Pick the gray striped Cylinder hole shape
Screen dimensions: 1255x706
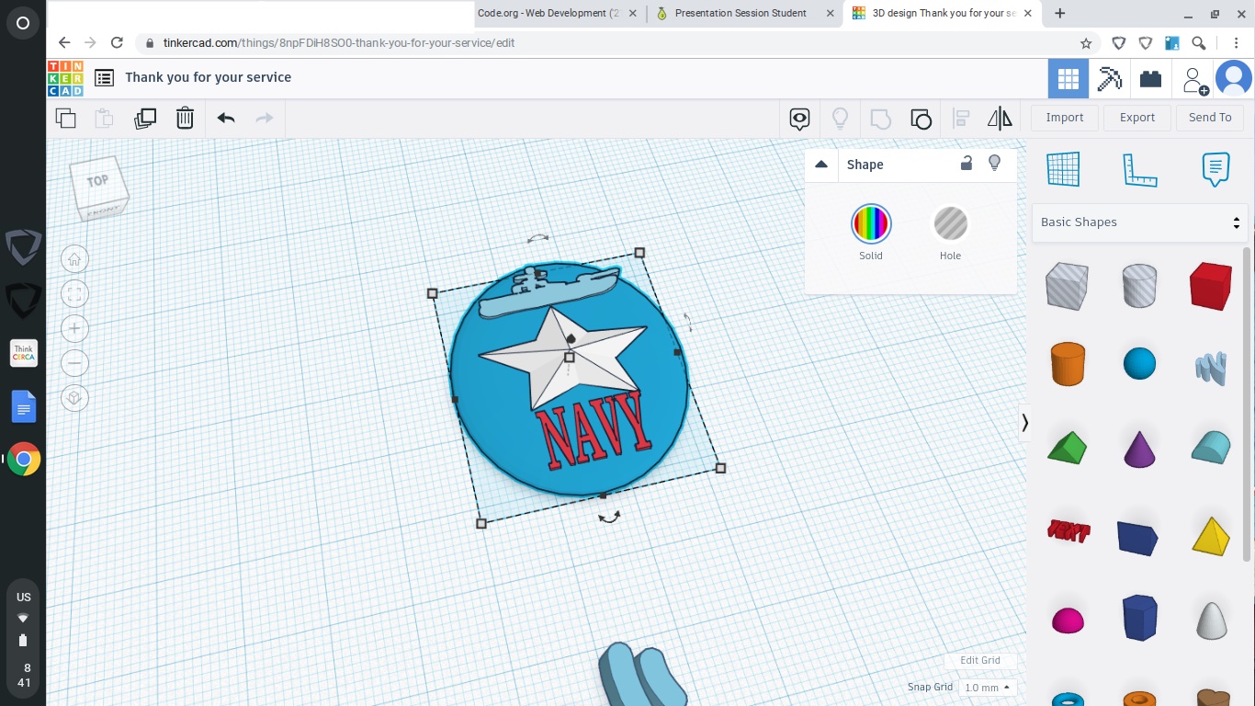click(x=1139, y=285)
